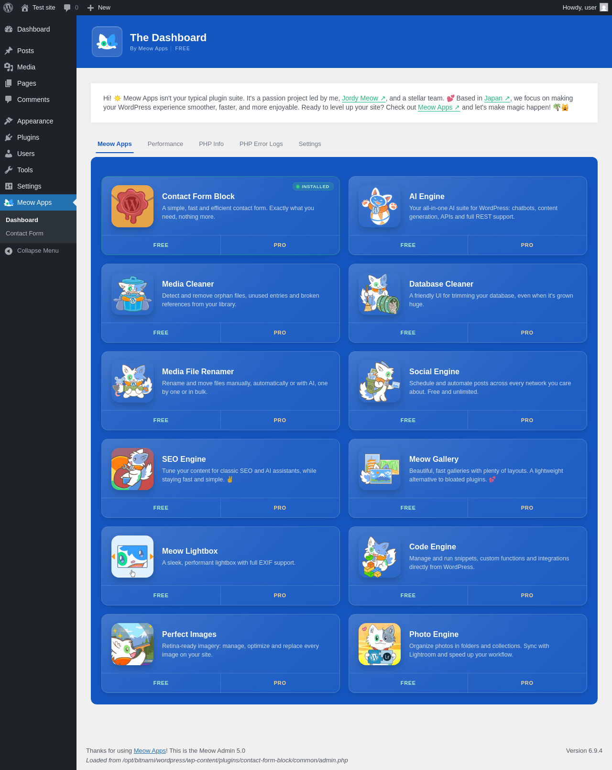Screen dimensions: 612x770
Task: Click PRO button on Code Engine card
Action: coord(527,595)
